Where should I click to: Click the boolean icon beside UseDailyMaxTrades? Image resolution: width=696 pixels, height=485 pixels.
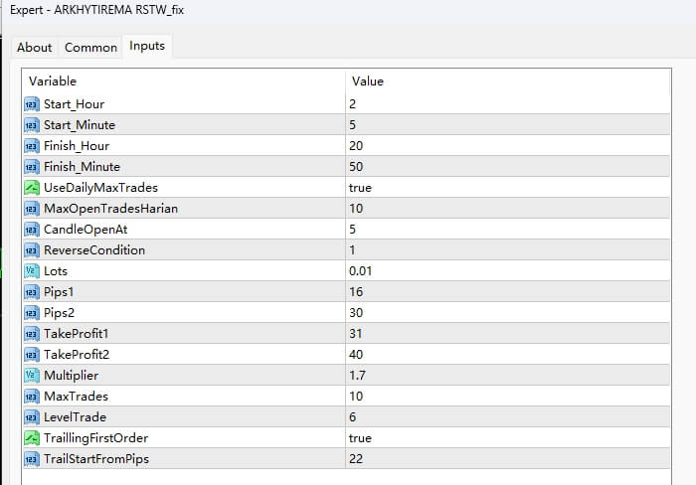point(31,187)
